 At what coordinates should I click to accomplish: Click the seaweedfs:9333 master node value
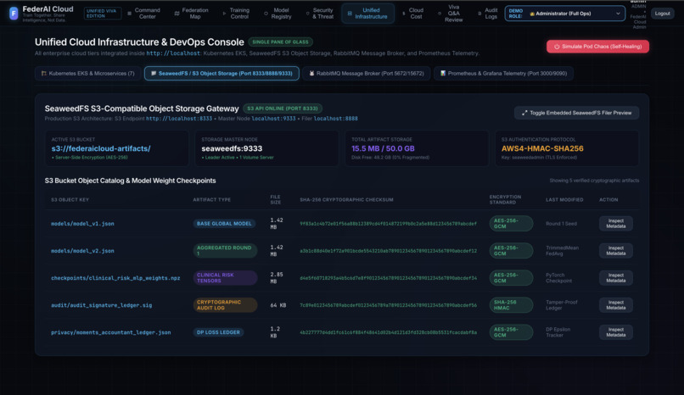(x=232, y=148)
